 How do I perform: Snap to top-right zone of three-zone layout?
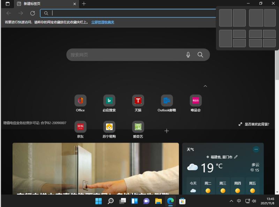coord(239,34)
